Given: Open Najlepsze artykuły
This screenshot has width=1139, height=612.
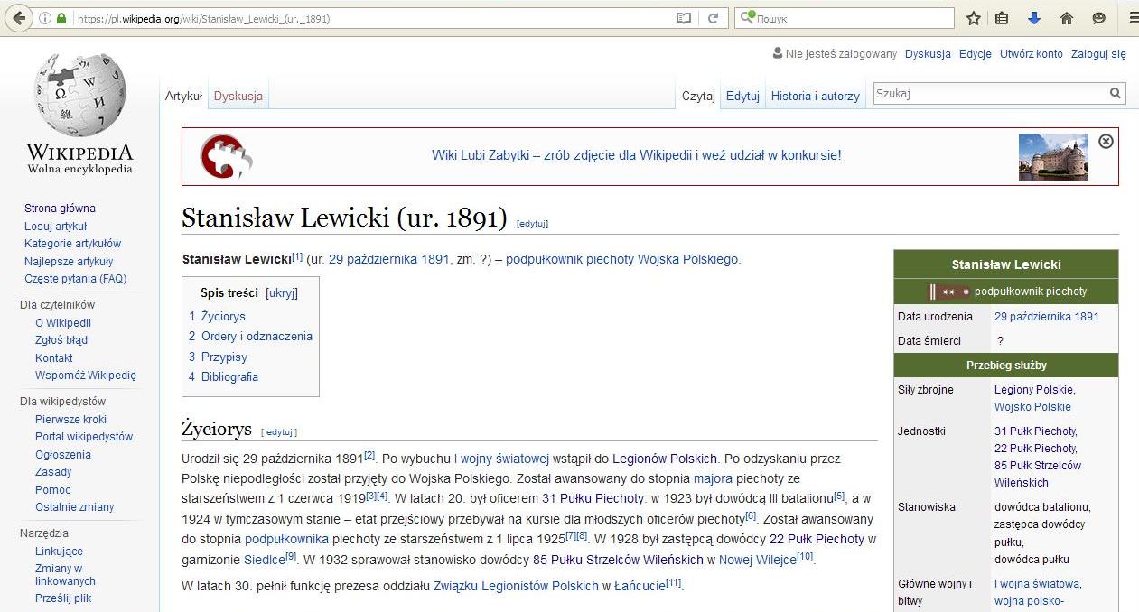Looking at the screenshot, I should [69, 261].
